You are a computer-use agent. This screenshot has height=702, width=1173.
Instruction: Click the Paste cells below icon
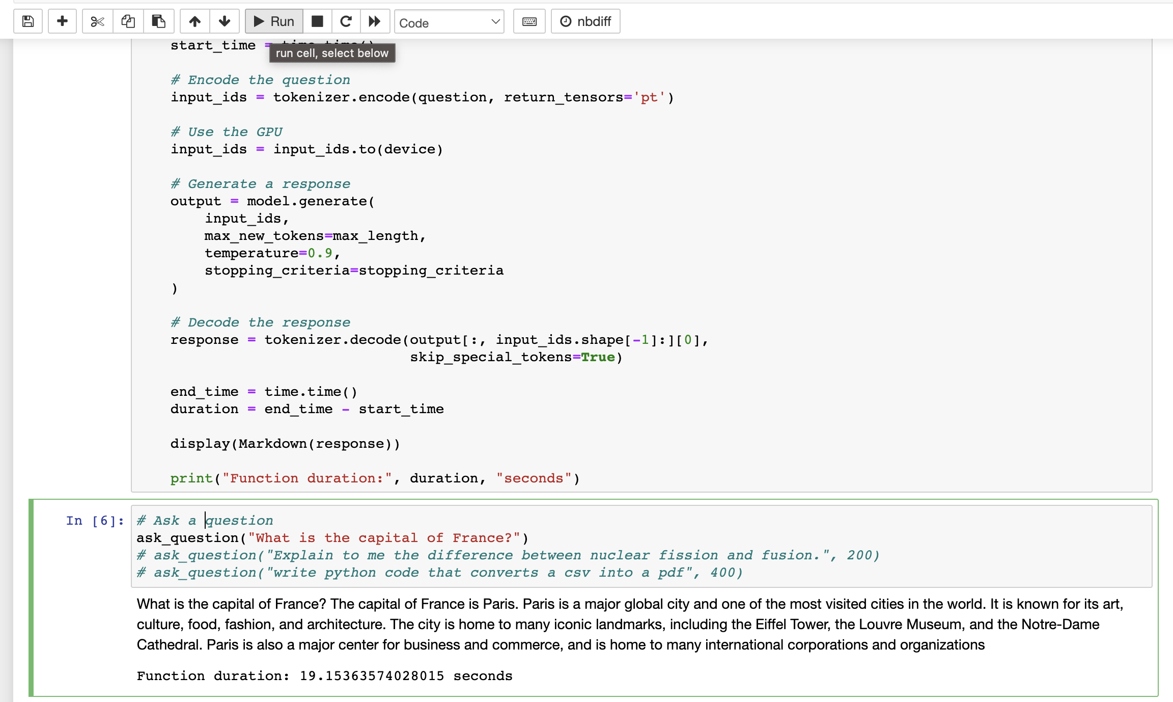pyautogui.click(x=158, y=22)
